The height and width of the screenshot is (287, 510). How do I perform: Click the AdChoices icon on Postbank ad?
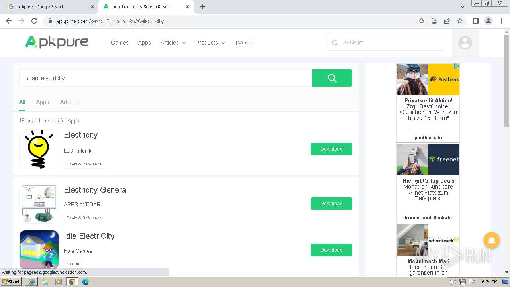(457, 66)
